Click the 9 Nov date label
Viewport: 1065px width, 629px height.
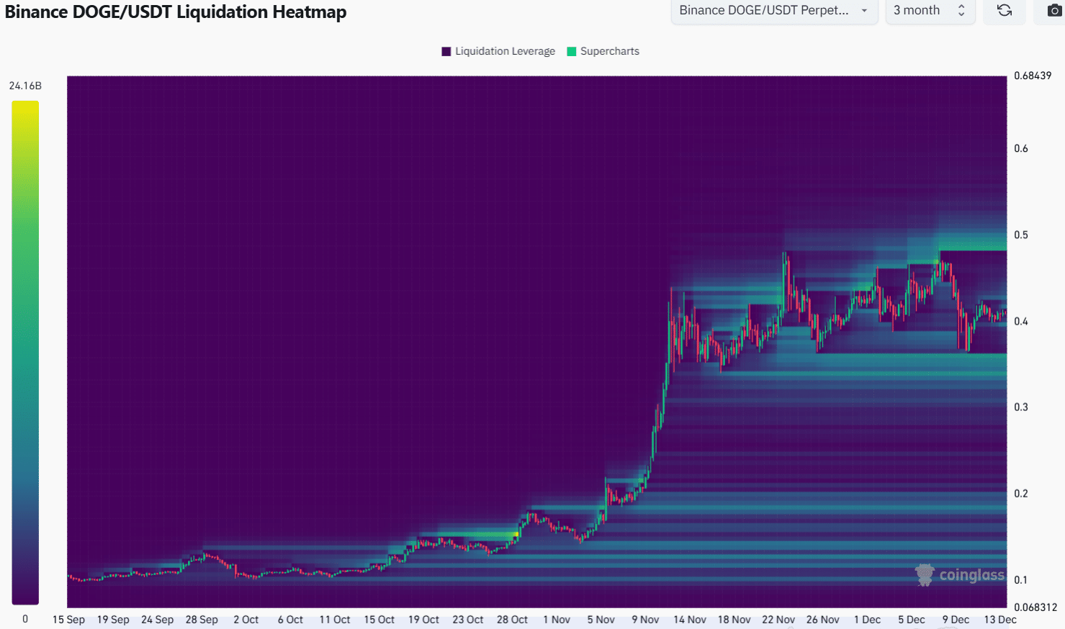pos(645,620)
